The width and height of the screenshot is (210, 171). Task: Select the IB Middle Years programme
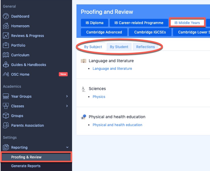pyautogui.click(x=187, y=23)
